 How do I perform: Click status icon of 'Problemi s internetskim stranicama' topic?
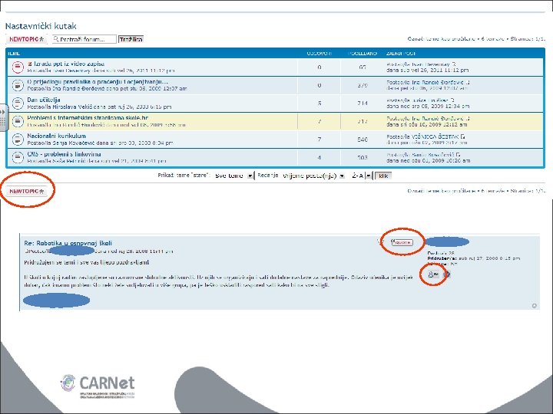17,121
